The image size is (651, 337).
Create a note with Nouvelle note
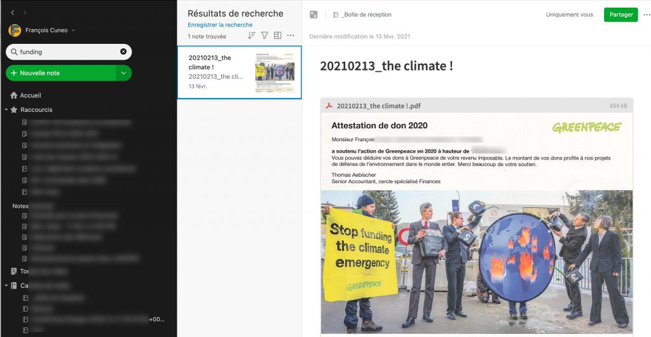(61, 73)
